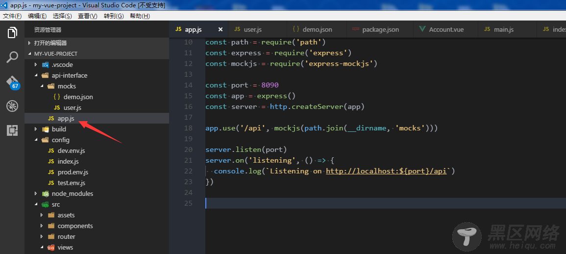Expand the 打开的编辑器 section

pyautogui.click(x=97, y=43)
